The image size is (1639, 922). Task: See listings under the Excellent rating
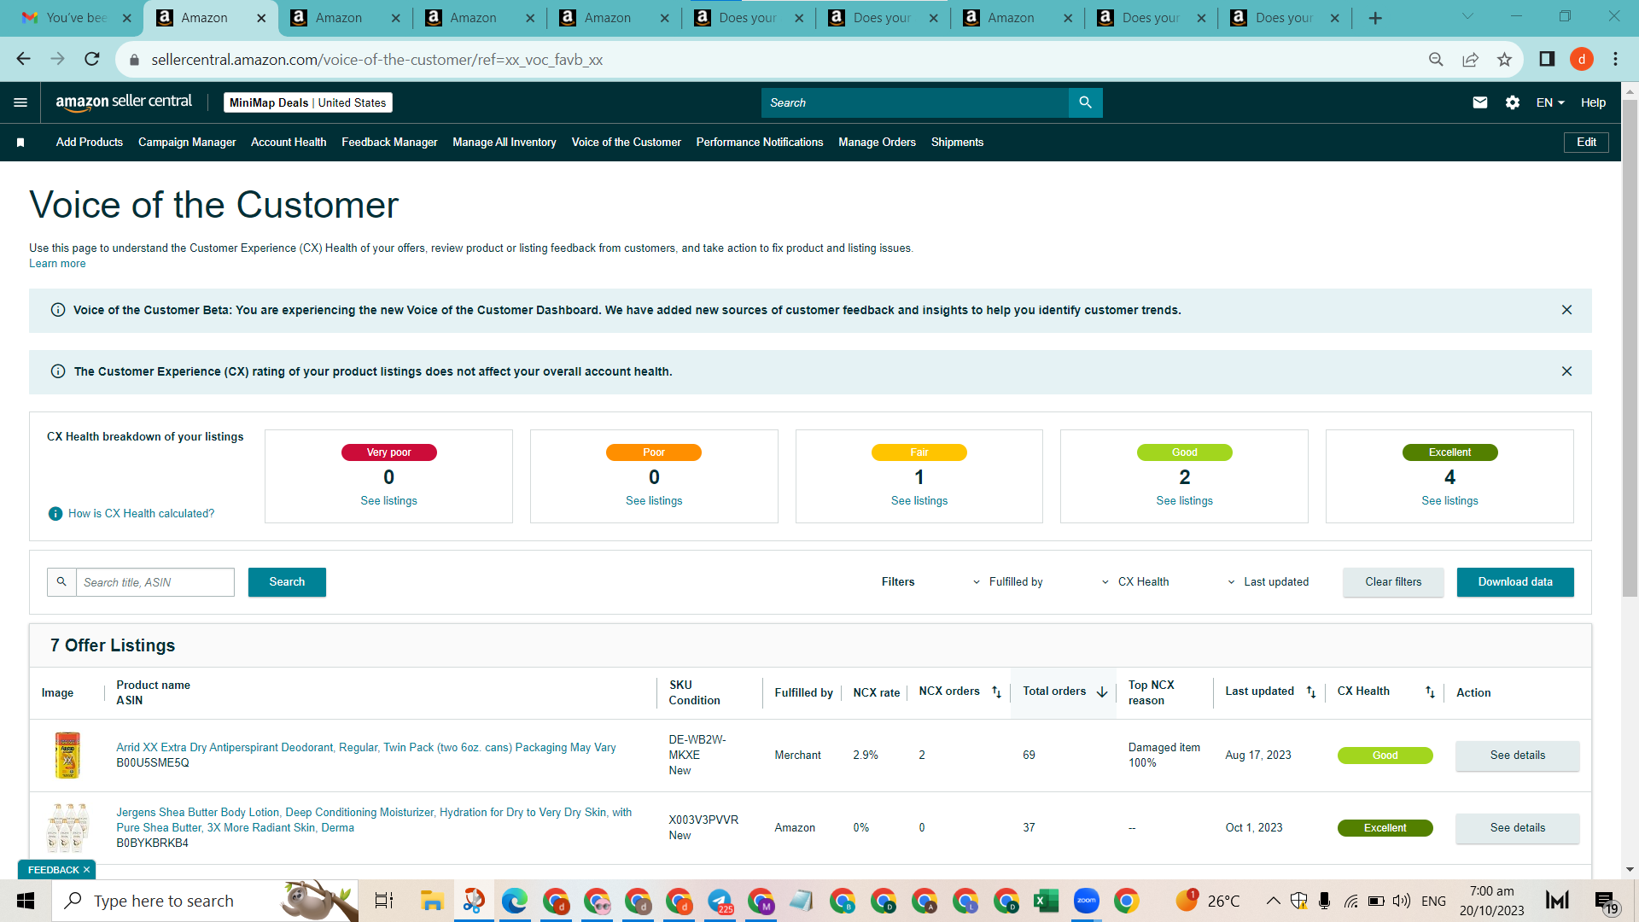1449,501
